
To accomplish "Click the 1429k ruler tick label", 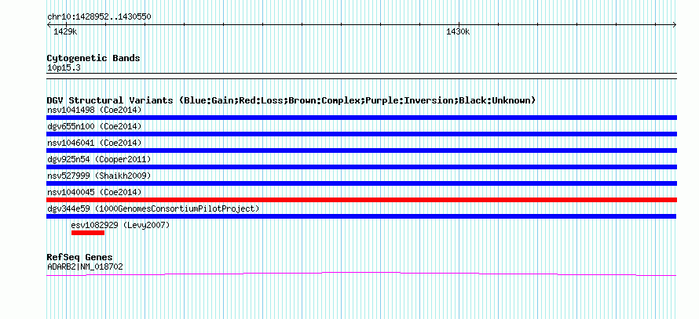I will point(65,32).
